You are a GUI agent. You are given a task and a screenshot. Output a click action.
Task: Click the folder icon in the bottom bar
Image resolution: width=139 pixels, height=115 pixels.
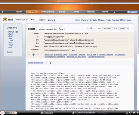point(134,113)
